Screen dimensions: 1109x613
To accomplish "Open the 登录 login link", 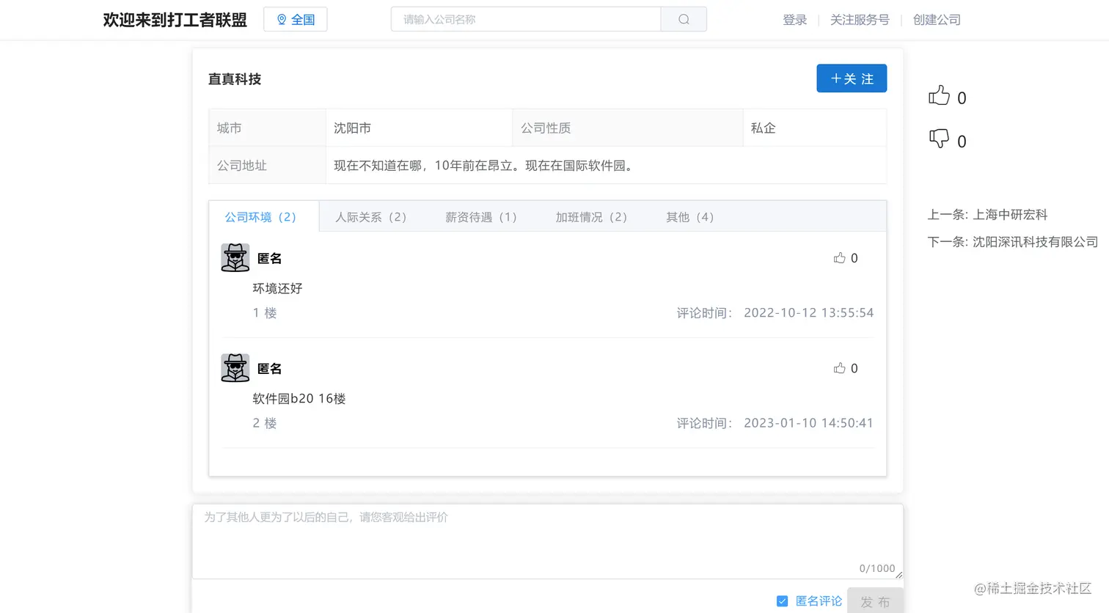I will [795, 20].
